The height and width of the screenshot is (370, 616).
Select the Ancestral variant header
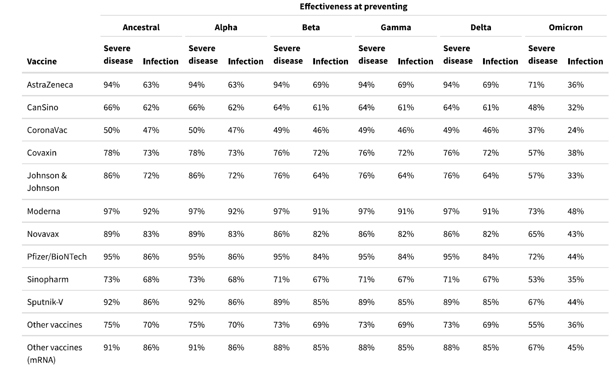(x=141, y=27)
